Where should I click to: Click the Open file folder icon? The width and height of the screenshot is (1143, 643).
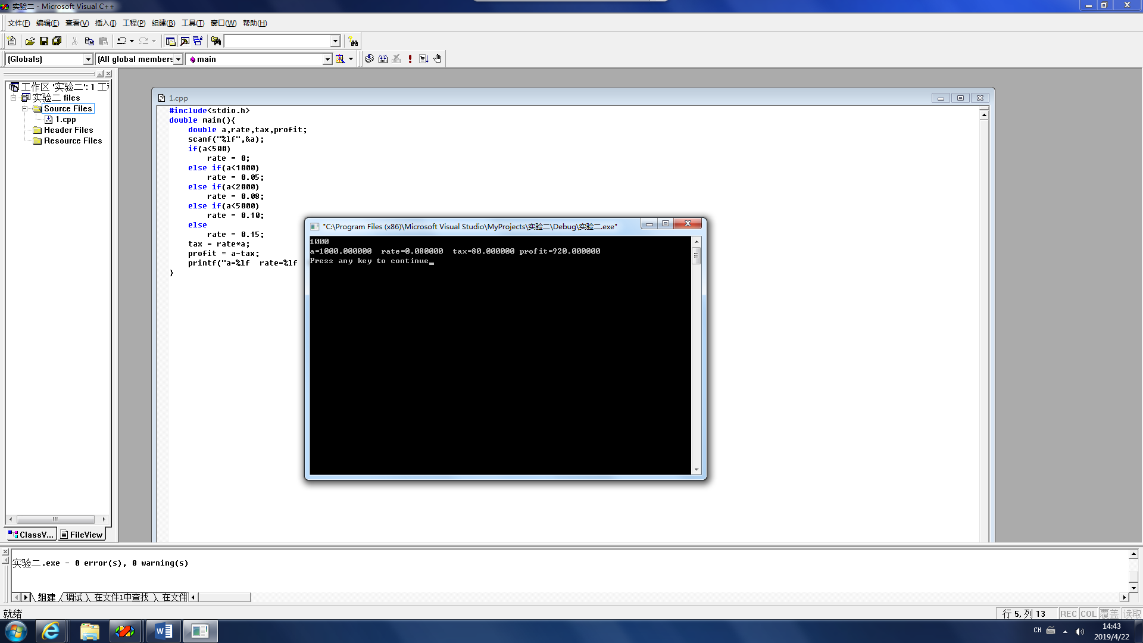point(30,41)
